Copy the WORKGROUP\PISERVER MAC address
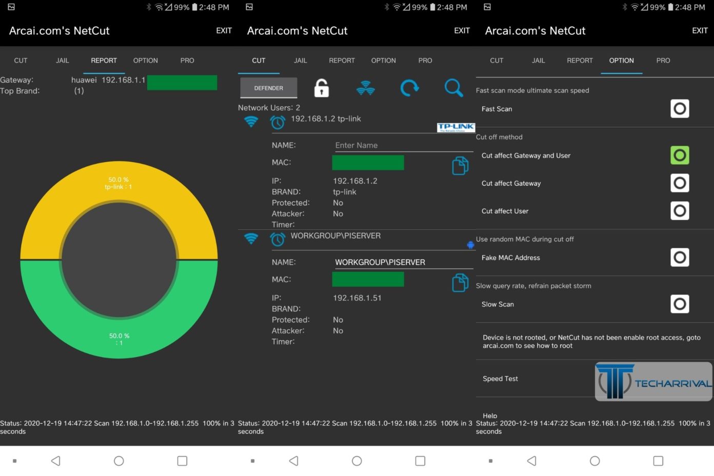This screenshot has width=714, height=476. click(460, 282)
